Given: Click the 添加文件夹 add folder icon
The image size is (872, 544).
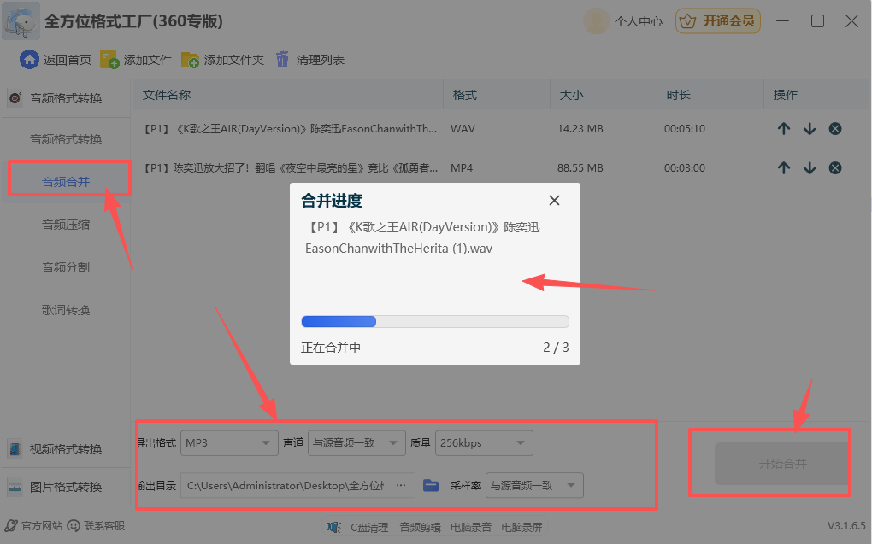Looking at the screenshot, I should point(190,59).
